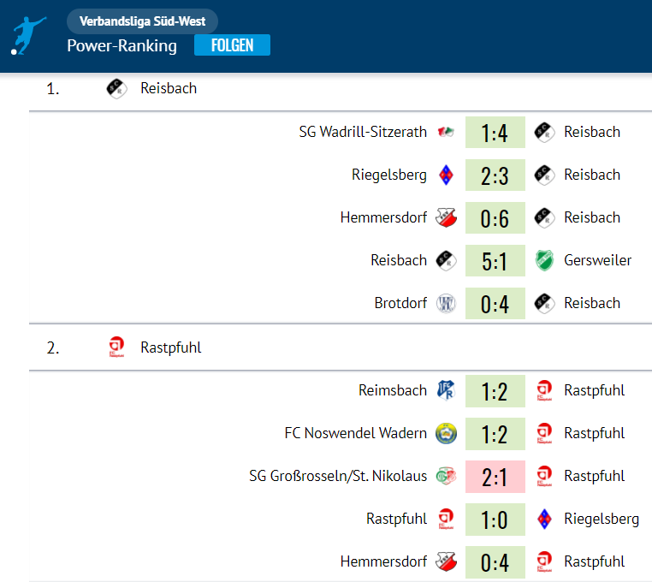652x582 pixels.
Task: Open the red 2:1 loss result
Action: point(495,477)
